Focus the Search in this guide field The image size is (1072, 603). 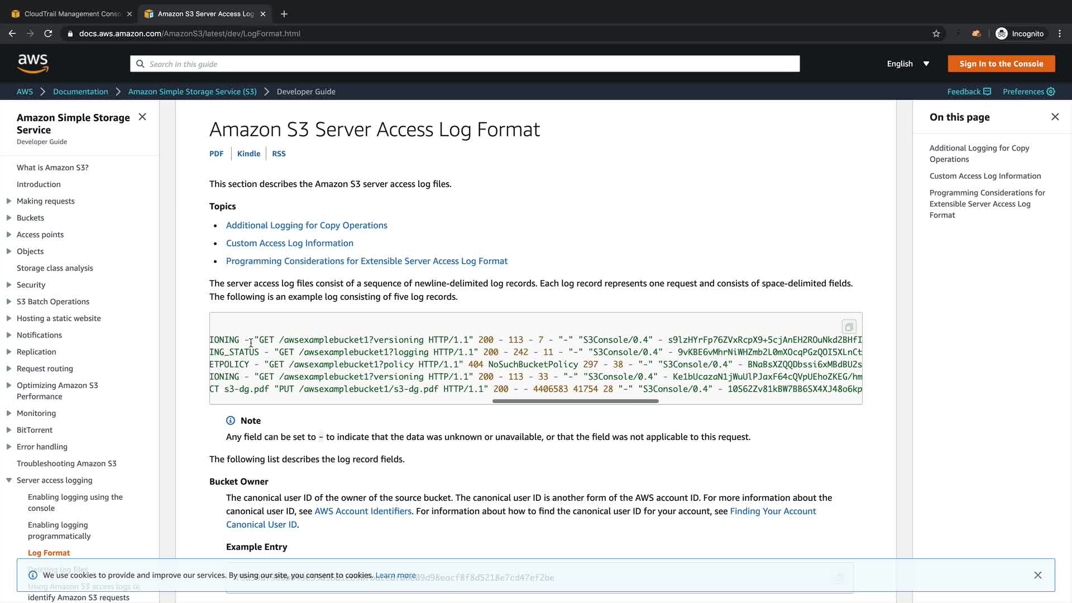(x=465, y=64)
